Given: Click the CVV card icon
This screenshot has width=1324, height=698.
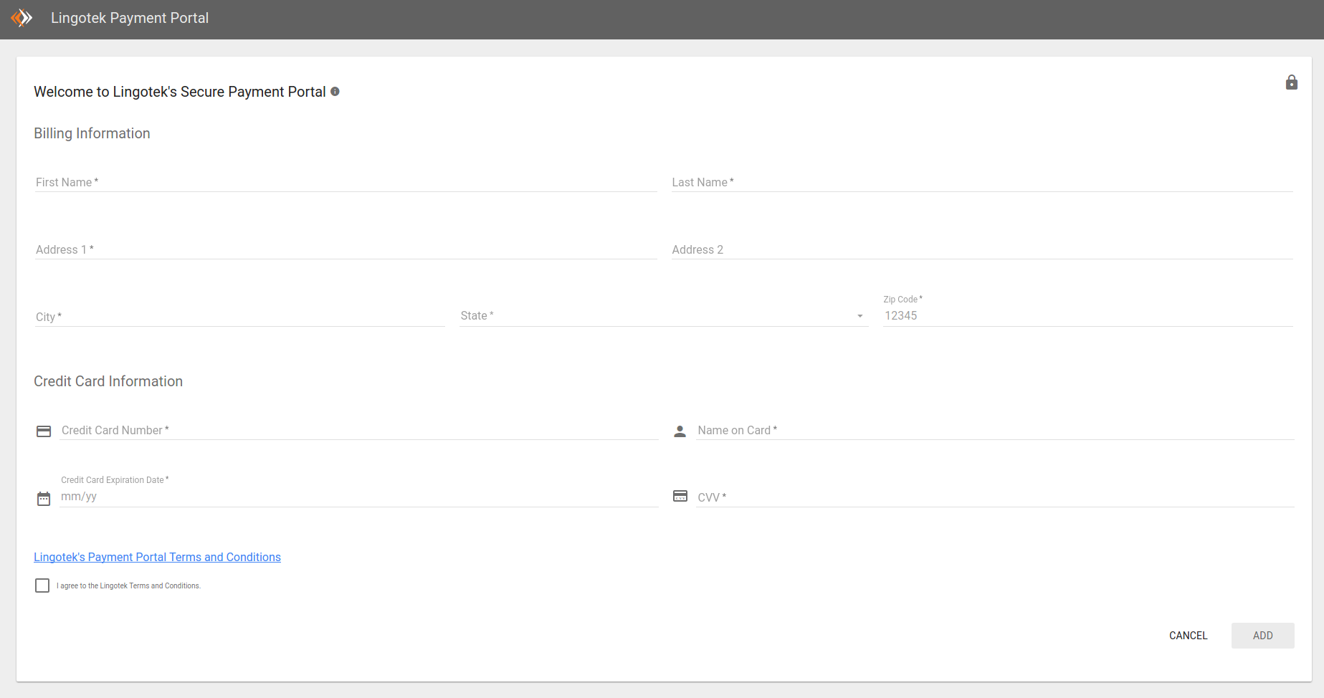Looking at the screenshot, I should 680,496.
